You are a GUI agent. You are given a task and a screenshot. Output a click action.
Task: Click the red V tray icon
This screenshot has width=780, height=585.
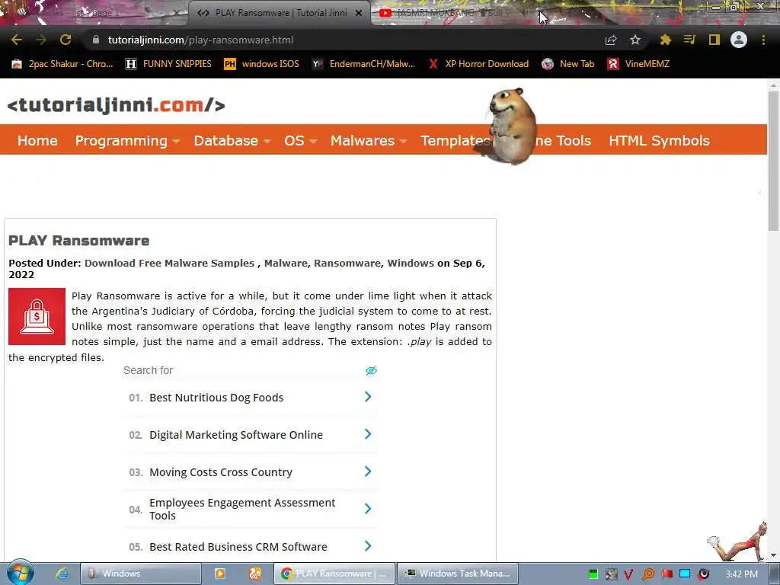(x=628, y=574)
